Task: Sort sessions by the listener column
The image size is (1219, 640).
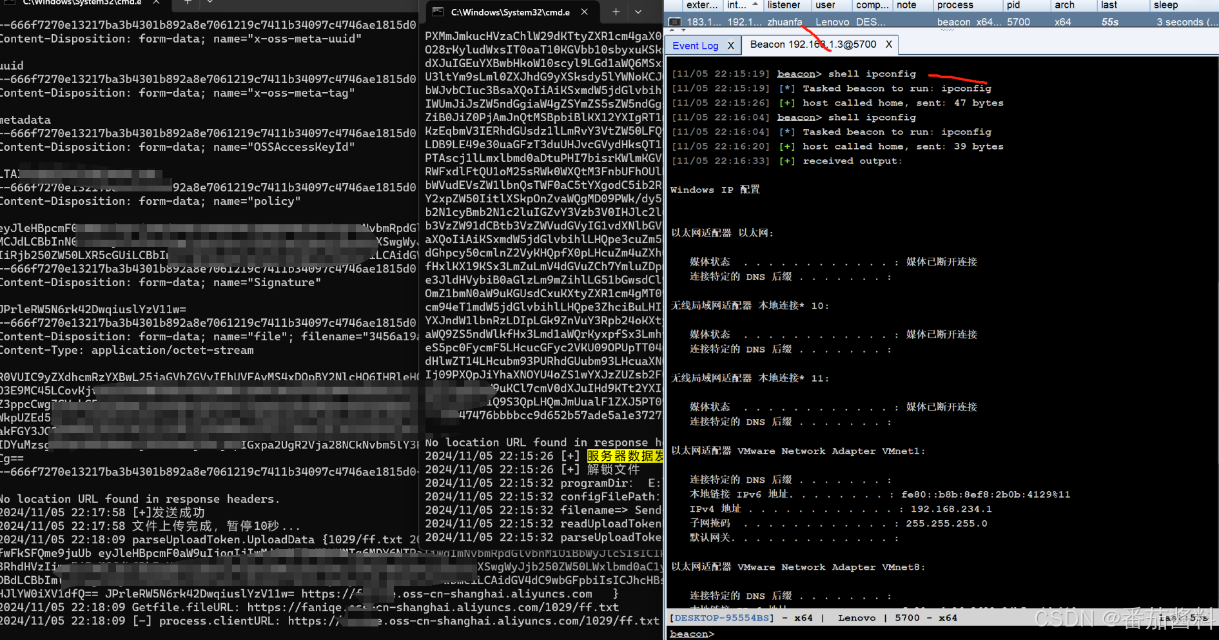Action: pyautogui.click(x=783, y=5)
